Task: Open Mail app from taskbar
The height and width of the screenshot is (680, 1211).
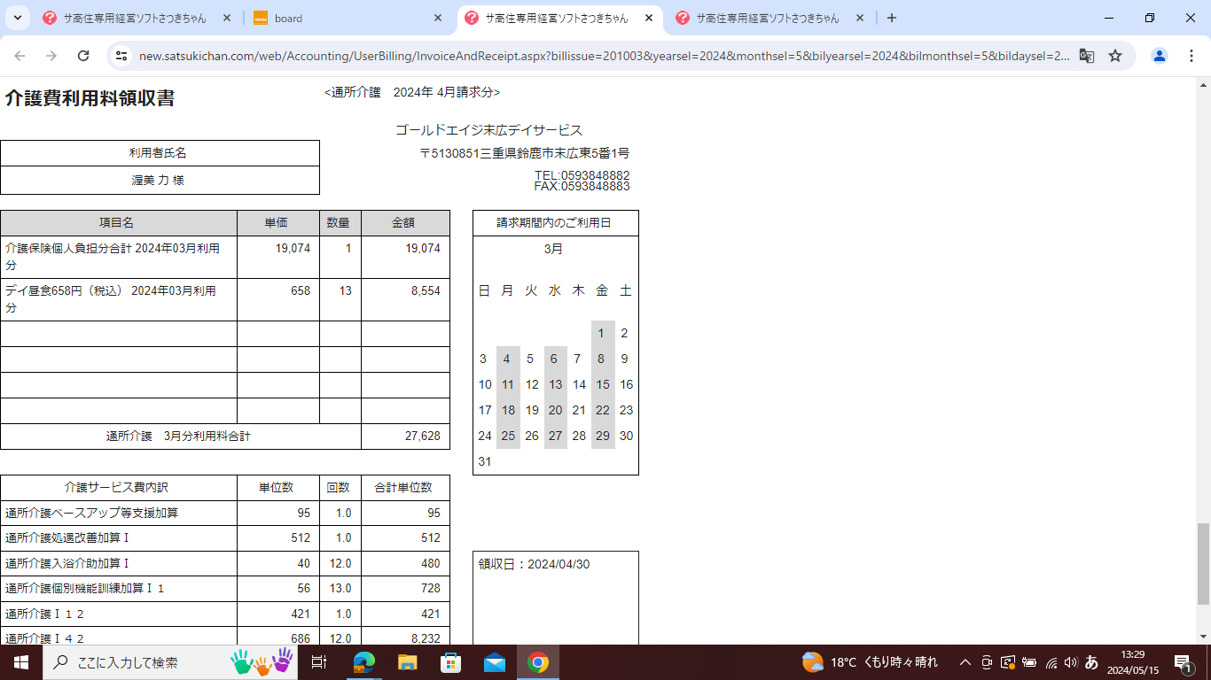Action: point(495,662)
